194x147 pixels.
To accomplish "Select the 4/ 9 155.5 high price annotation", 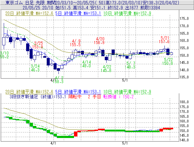I will (75, 43).
